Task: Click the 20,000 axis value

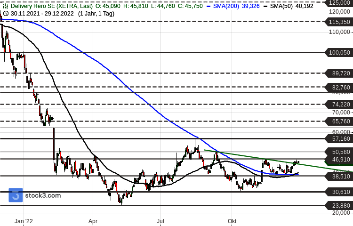Action: (341, 213)
